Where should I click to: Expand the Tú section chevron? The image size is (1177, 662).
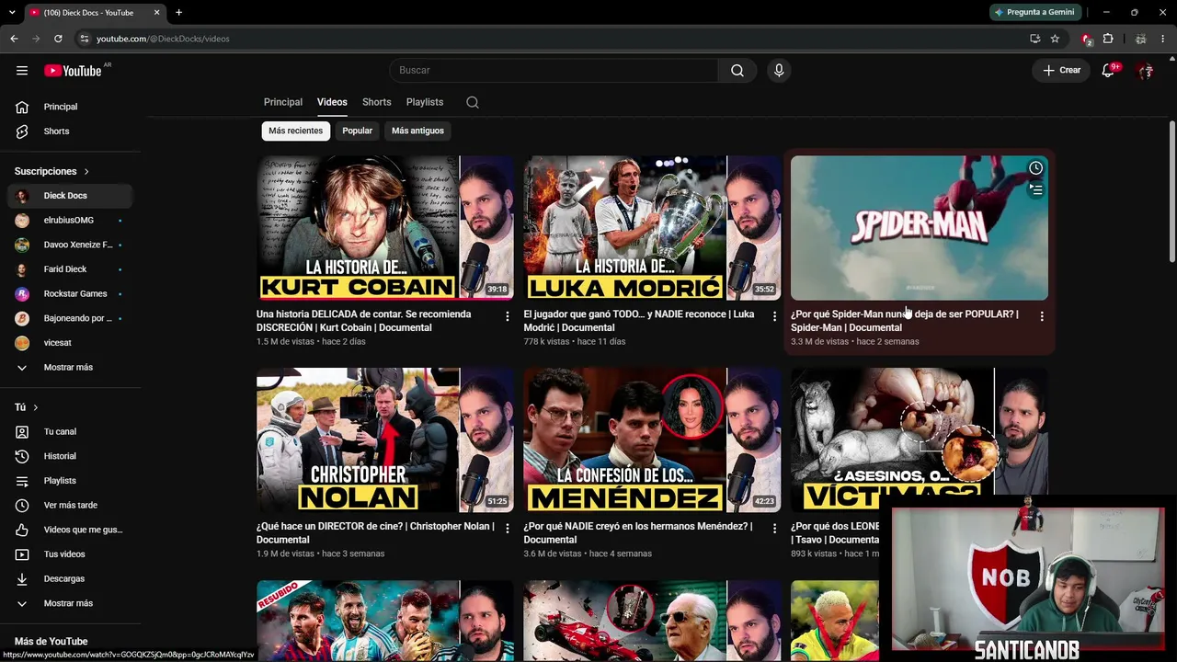tap(36, 407)
